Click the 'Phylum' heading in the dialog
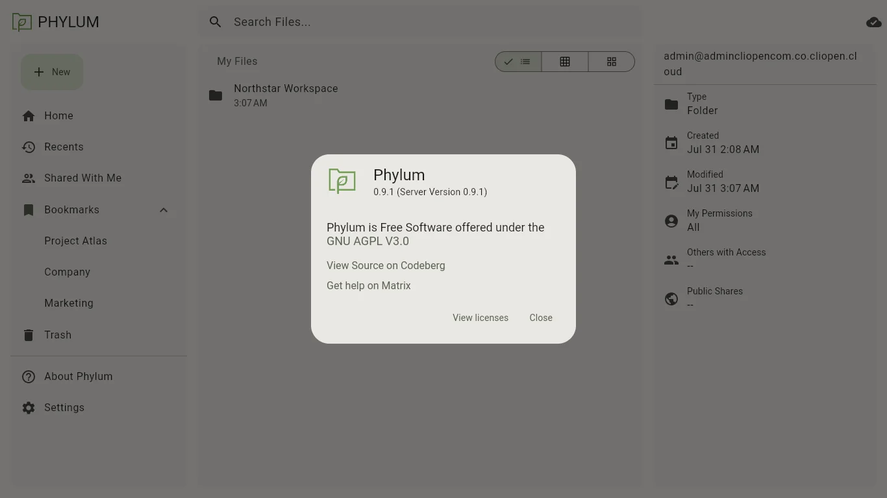This screenshot has height=498, width=887. tap(399, 175)
